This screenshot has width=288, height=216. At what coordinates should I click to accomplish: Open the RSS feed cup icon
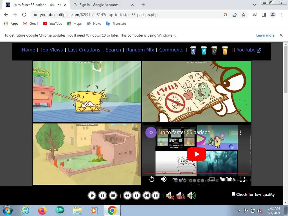(x=225, y=50)
